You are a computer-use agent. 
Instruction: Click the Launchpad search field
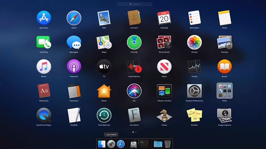135,4
